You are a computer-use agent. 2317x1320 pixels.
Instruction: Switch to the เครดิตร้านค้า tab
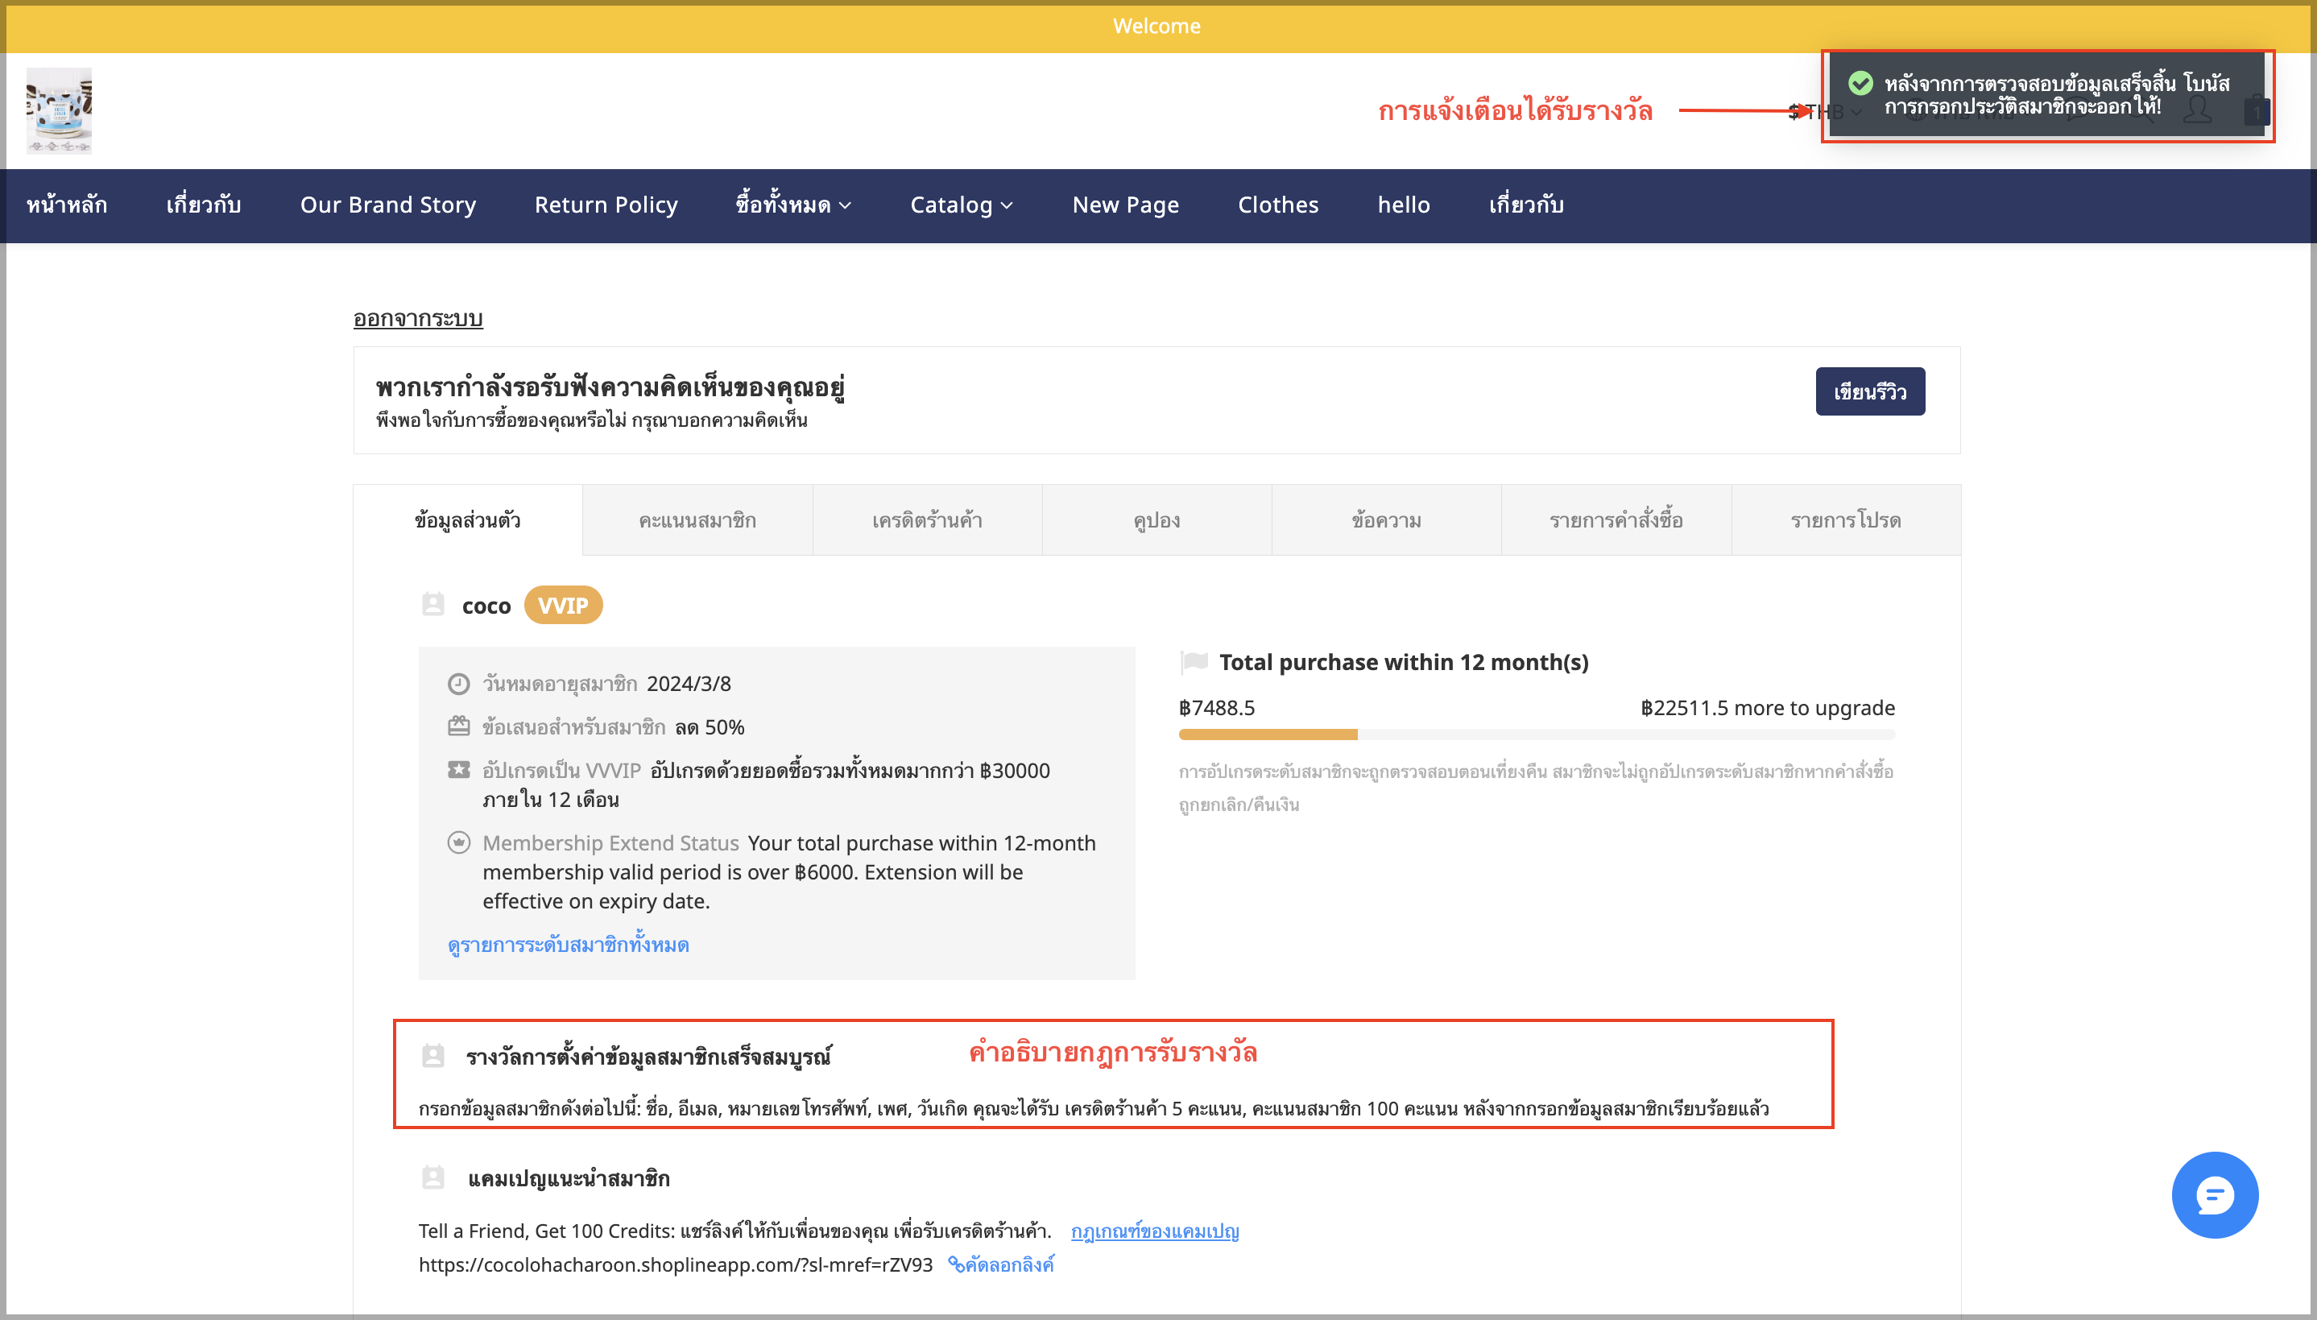pos(927,520)
